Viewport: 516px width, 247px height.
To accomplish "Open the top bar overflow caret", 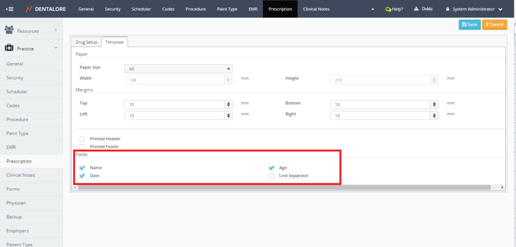I will (373, 10).
